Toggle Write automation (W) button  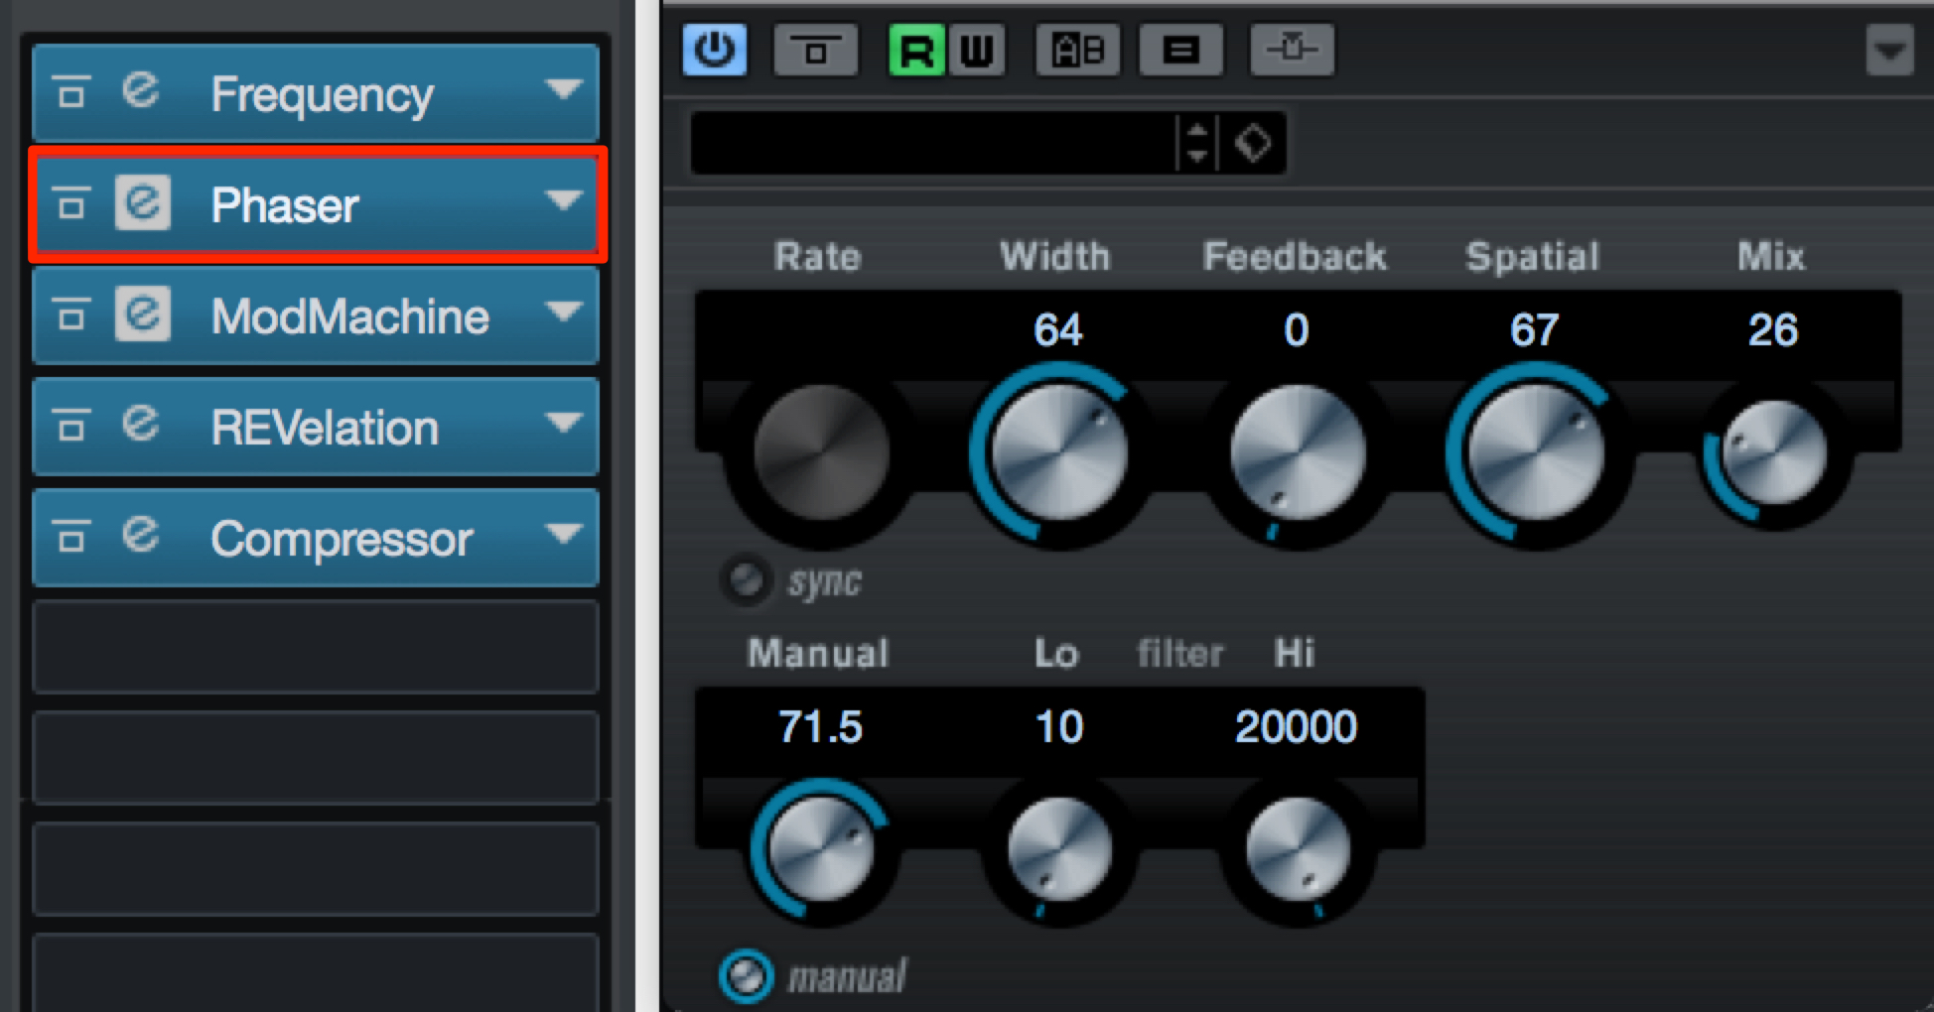click(x=977, y=50)
